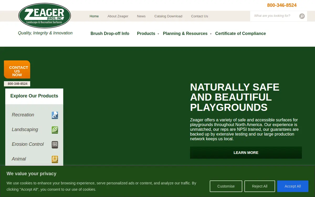
Task: Click the orange 800-346-8524 phone number at top
Action: [282, 5]
